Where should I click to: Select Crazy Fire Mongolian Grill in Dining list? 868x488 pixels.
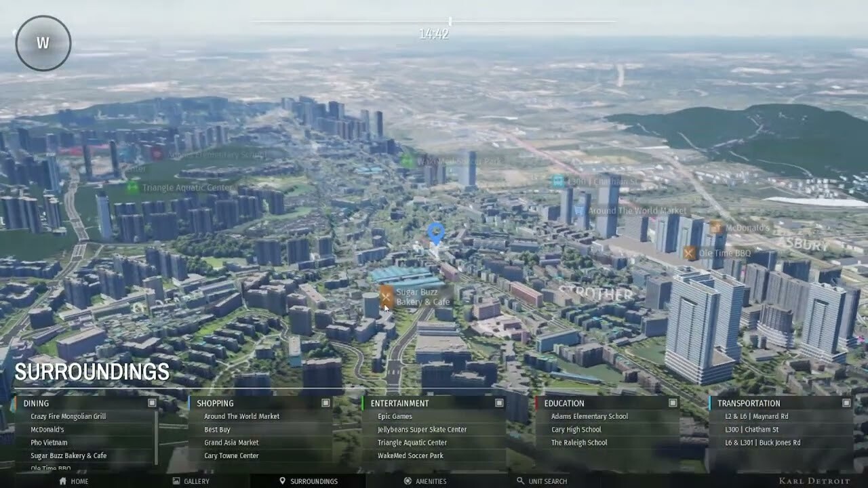[68, 416]
